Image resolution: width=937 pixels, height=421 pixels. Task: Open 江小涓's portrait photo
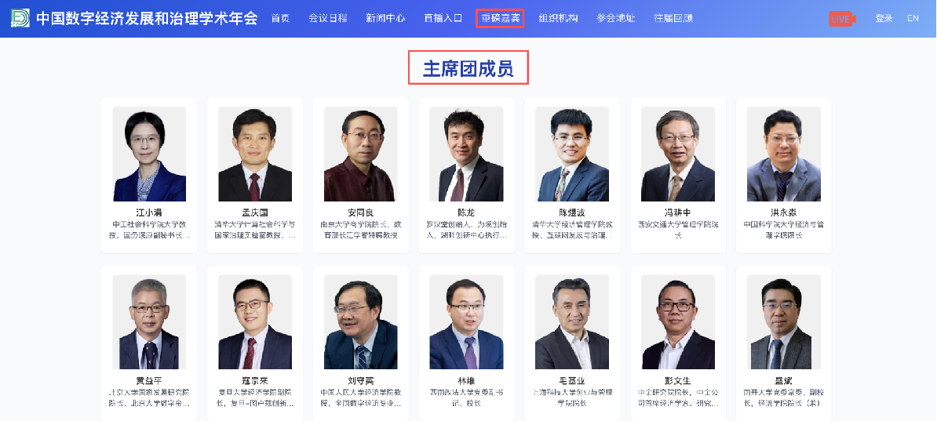tap(149, 154)
